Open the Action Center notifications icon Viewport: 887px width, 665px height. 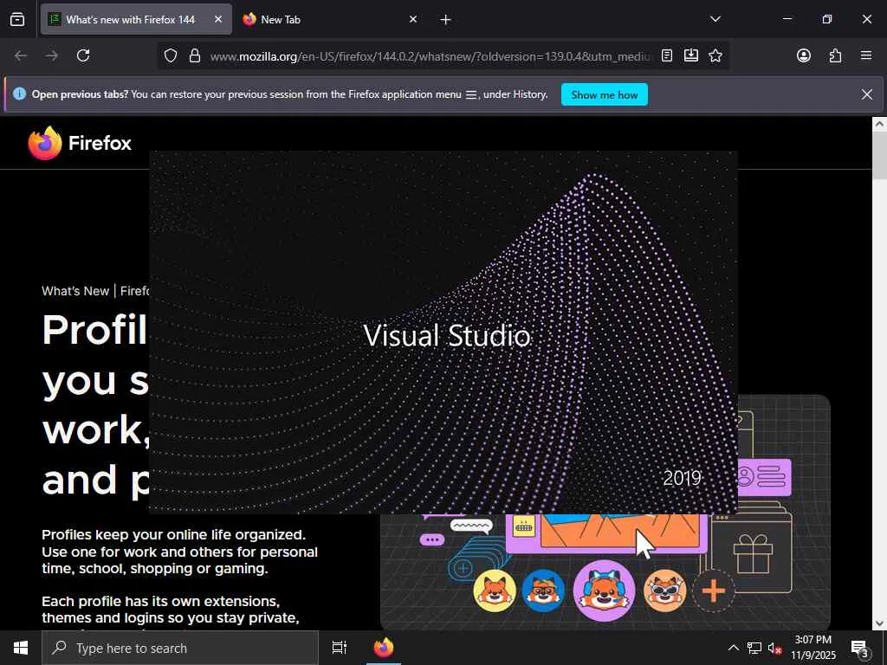[x=860, y=648]
